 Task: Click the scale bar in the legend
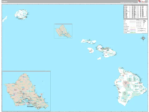142,29
